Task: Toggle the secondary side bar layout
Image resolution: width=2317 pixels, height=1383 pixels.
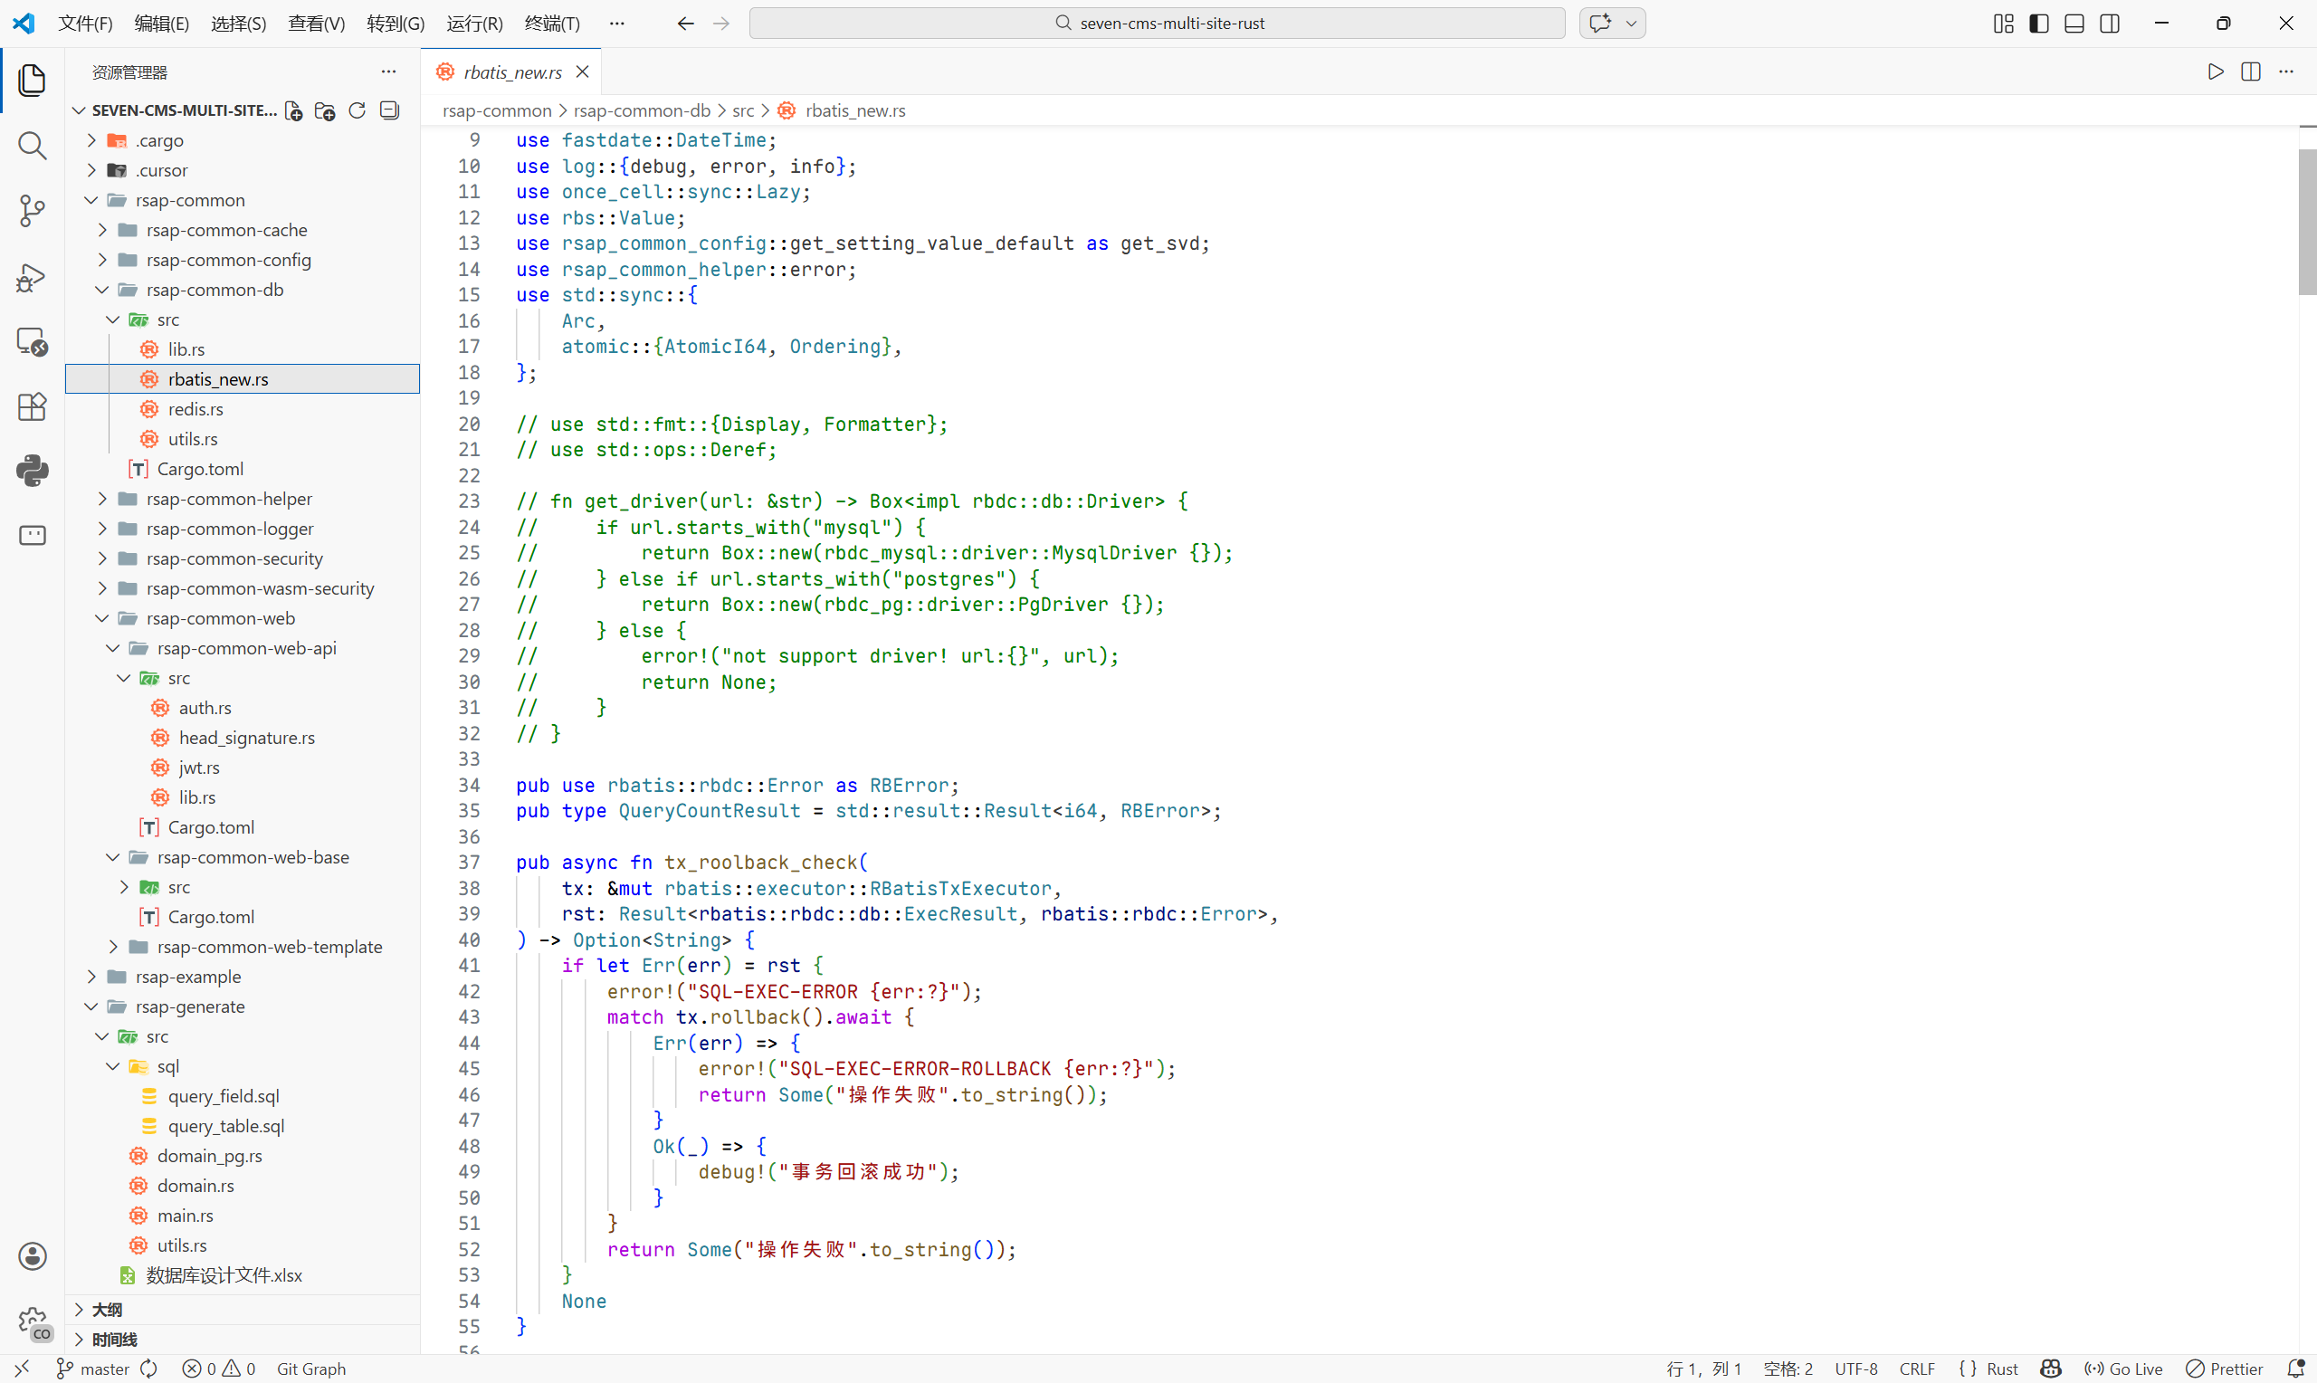Action: point(2109,24)
